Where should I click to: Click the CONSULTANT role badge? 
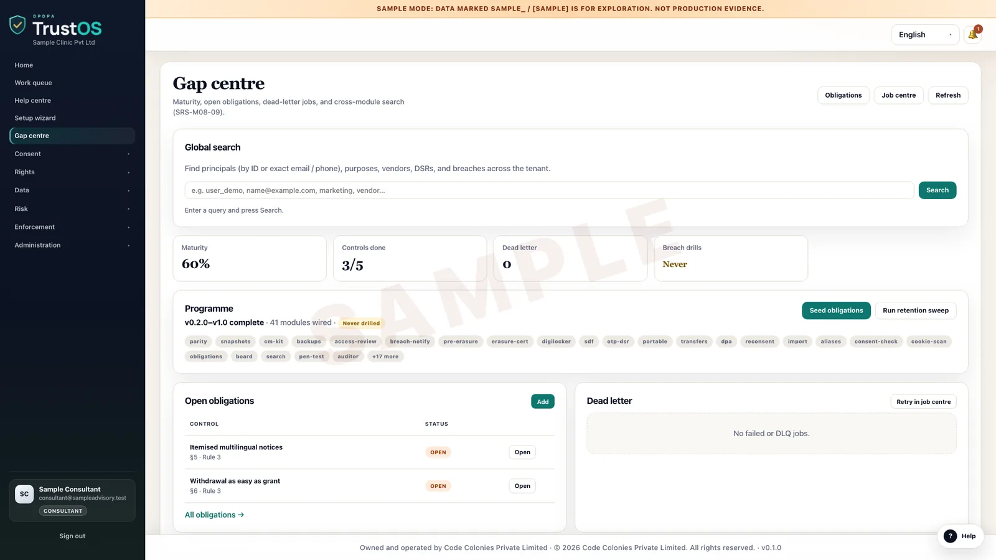pos(63,511)
